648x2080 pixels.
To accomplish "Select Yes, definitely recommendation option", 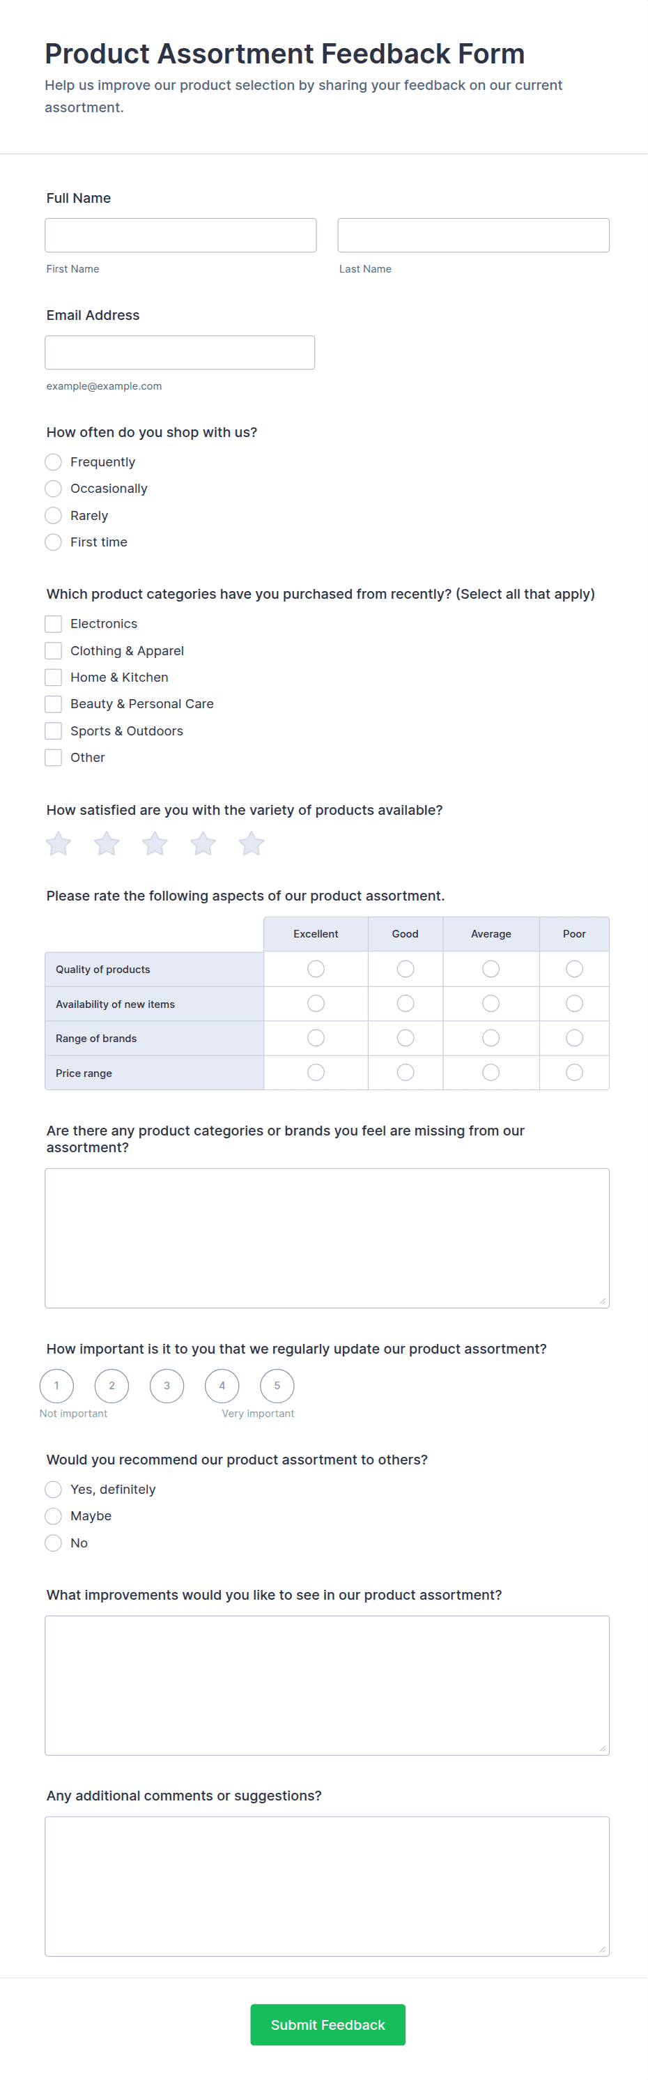I will 53,1489.
